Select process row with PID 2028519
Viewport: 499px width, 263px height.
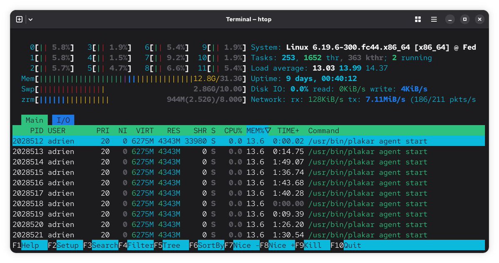248,214
